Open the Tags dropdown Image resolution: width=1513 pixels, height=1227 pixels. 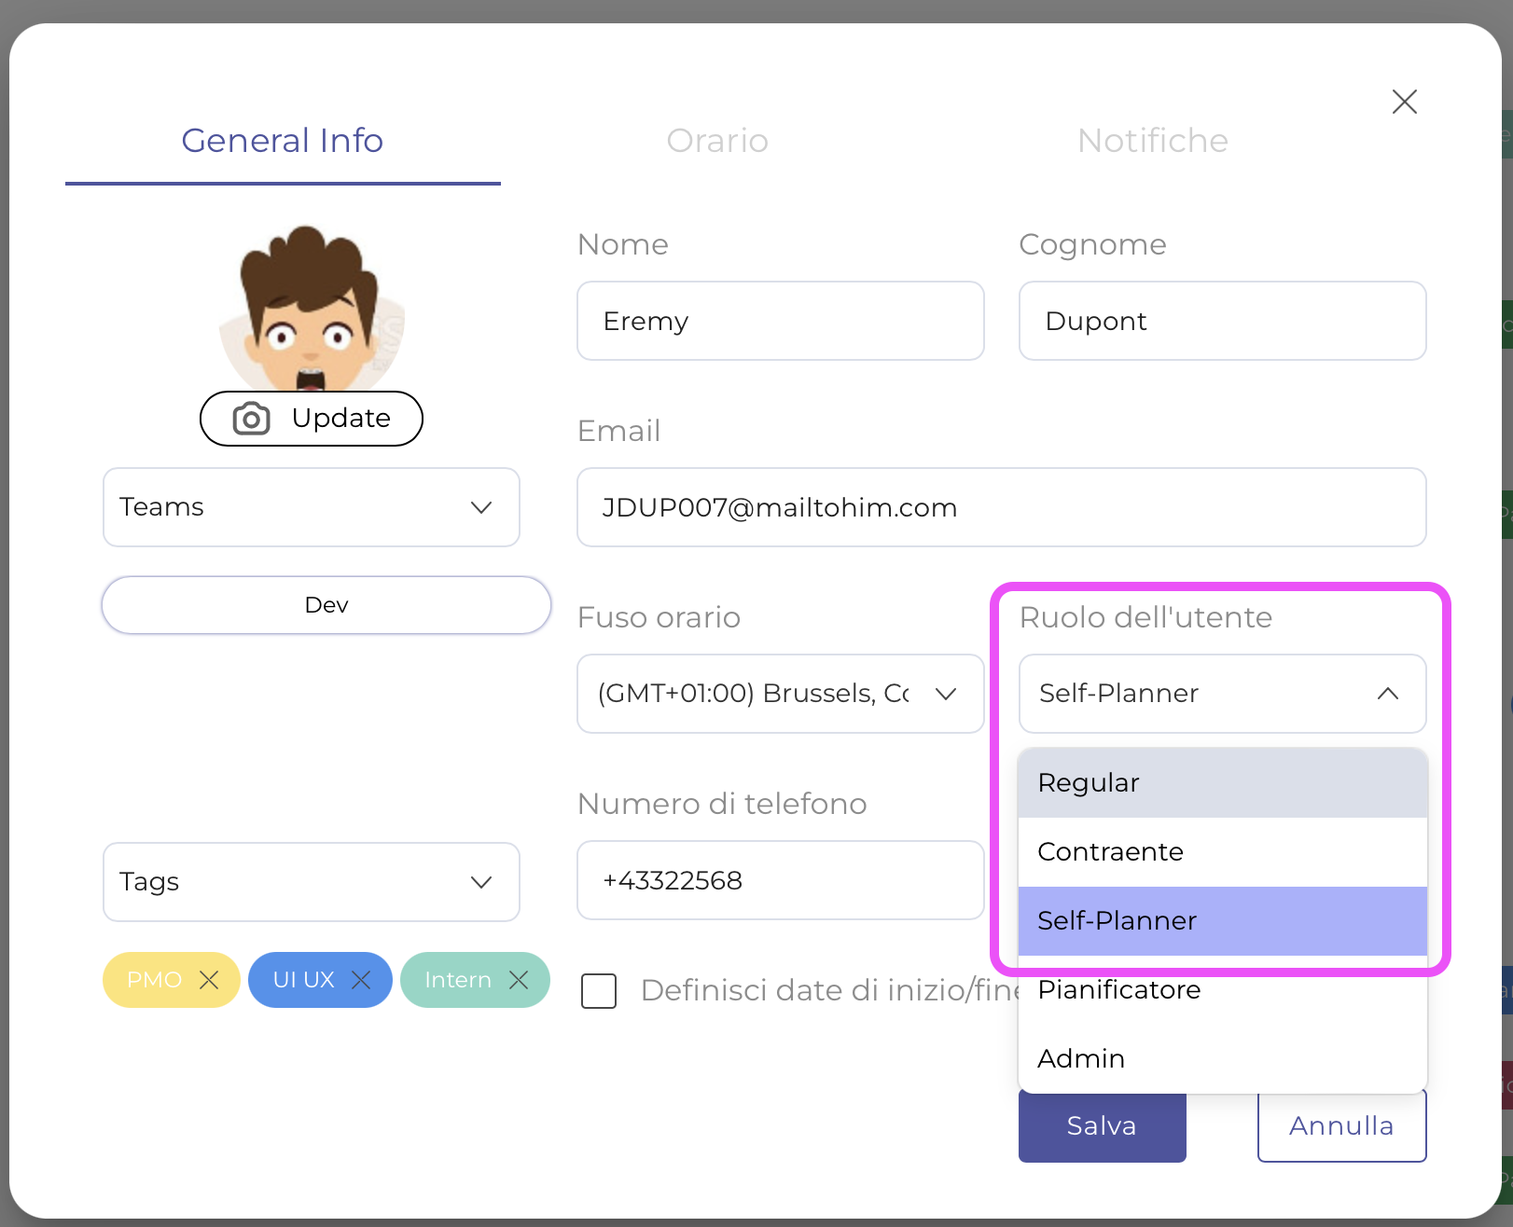[311, 882]
